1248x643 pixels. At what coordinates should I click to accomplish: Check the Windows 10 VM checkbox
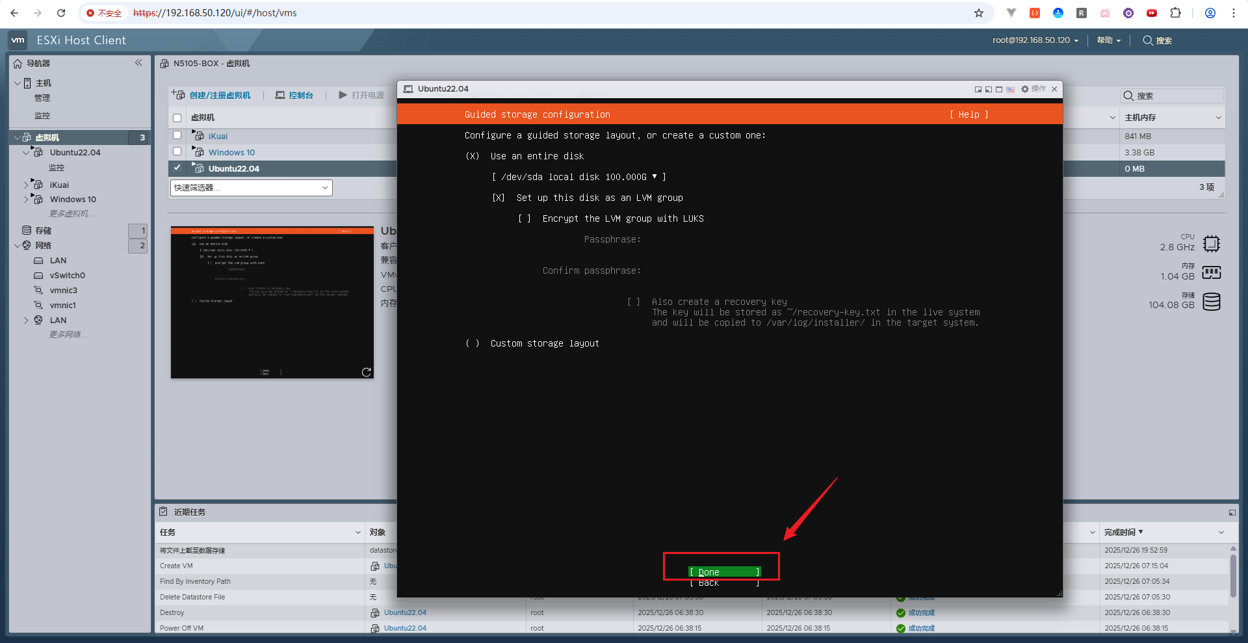tap(177, 151)
